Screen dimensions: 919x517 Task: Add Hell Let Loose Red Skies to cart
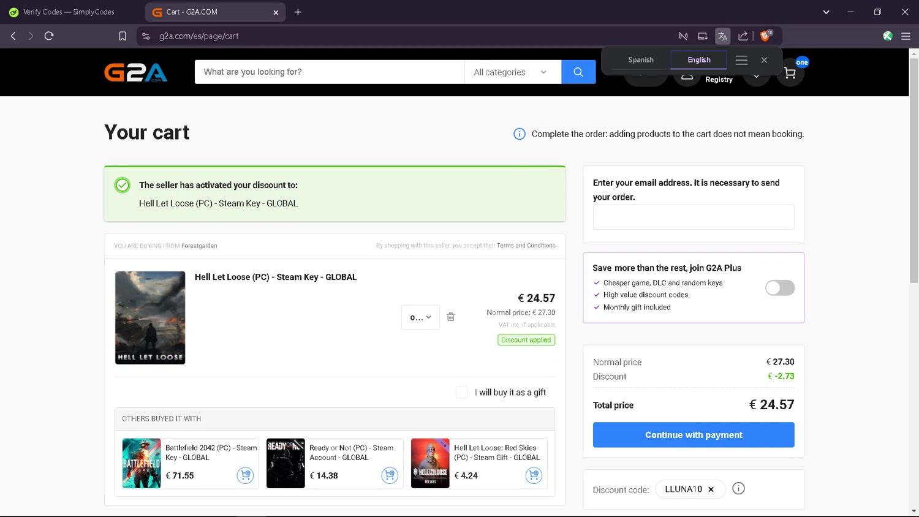pyautogui.click(x=534, y=475)
